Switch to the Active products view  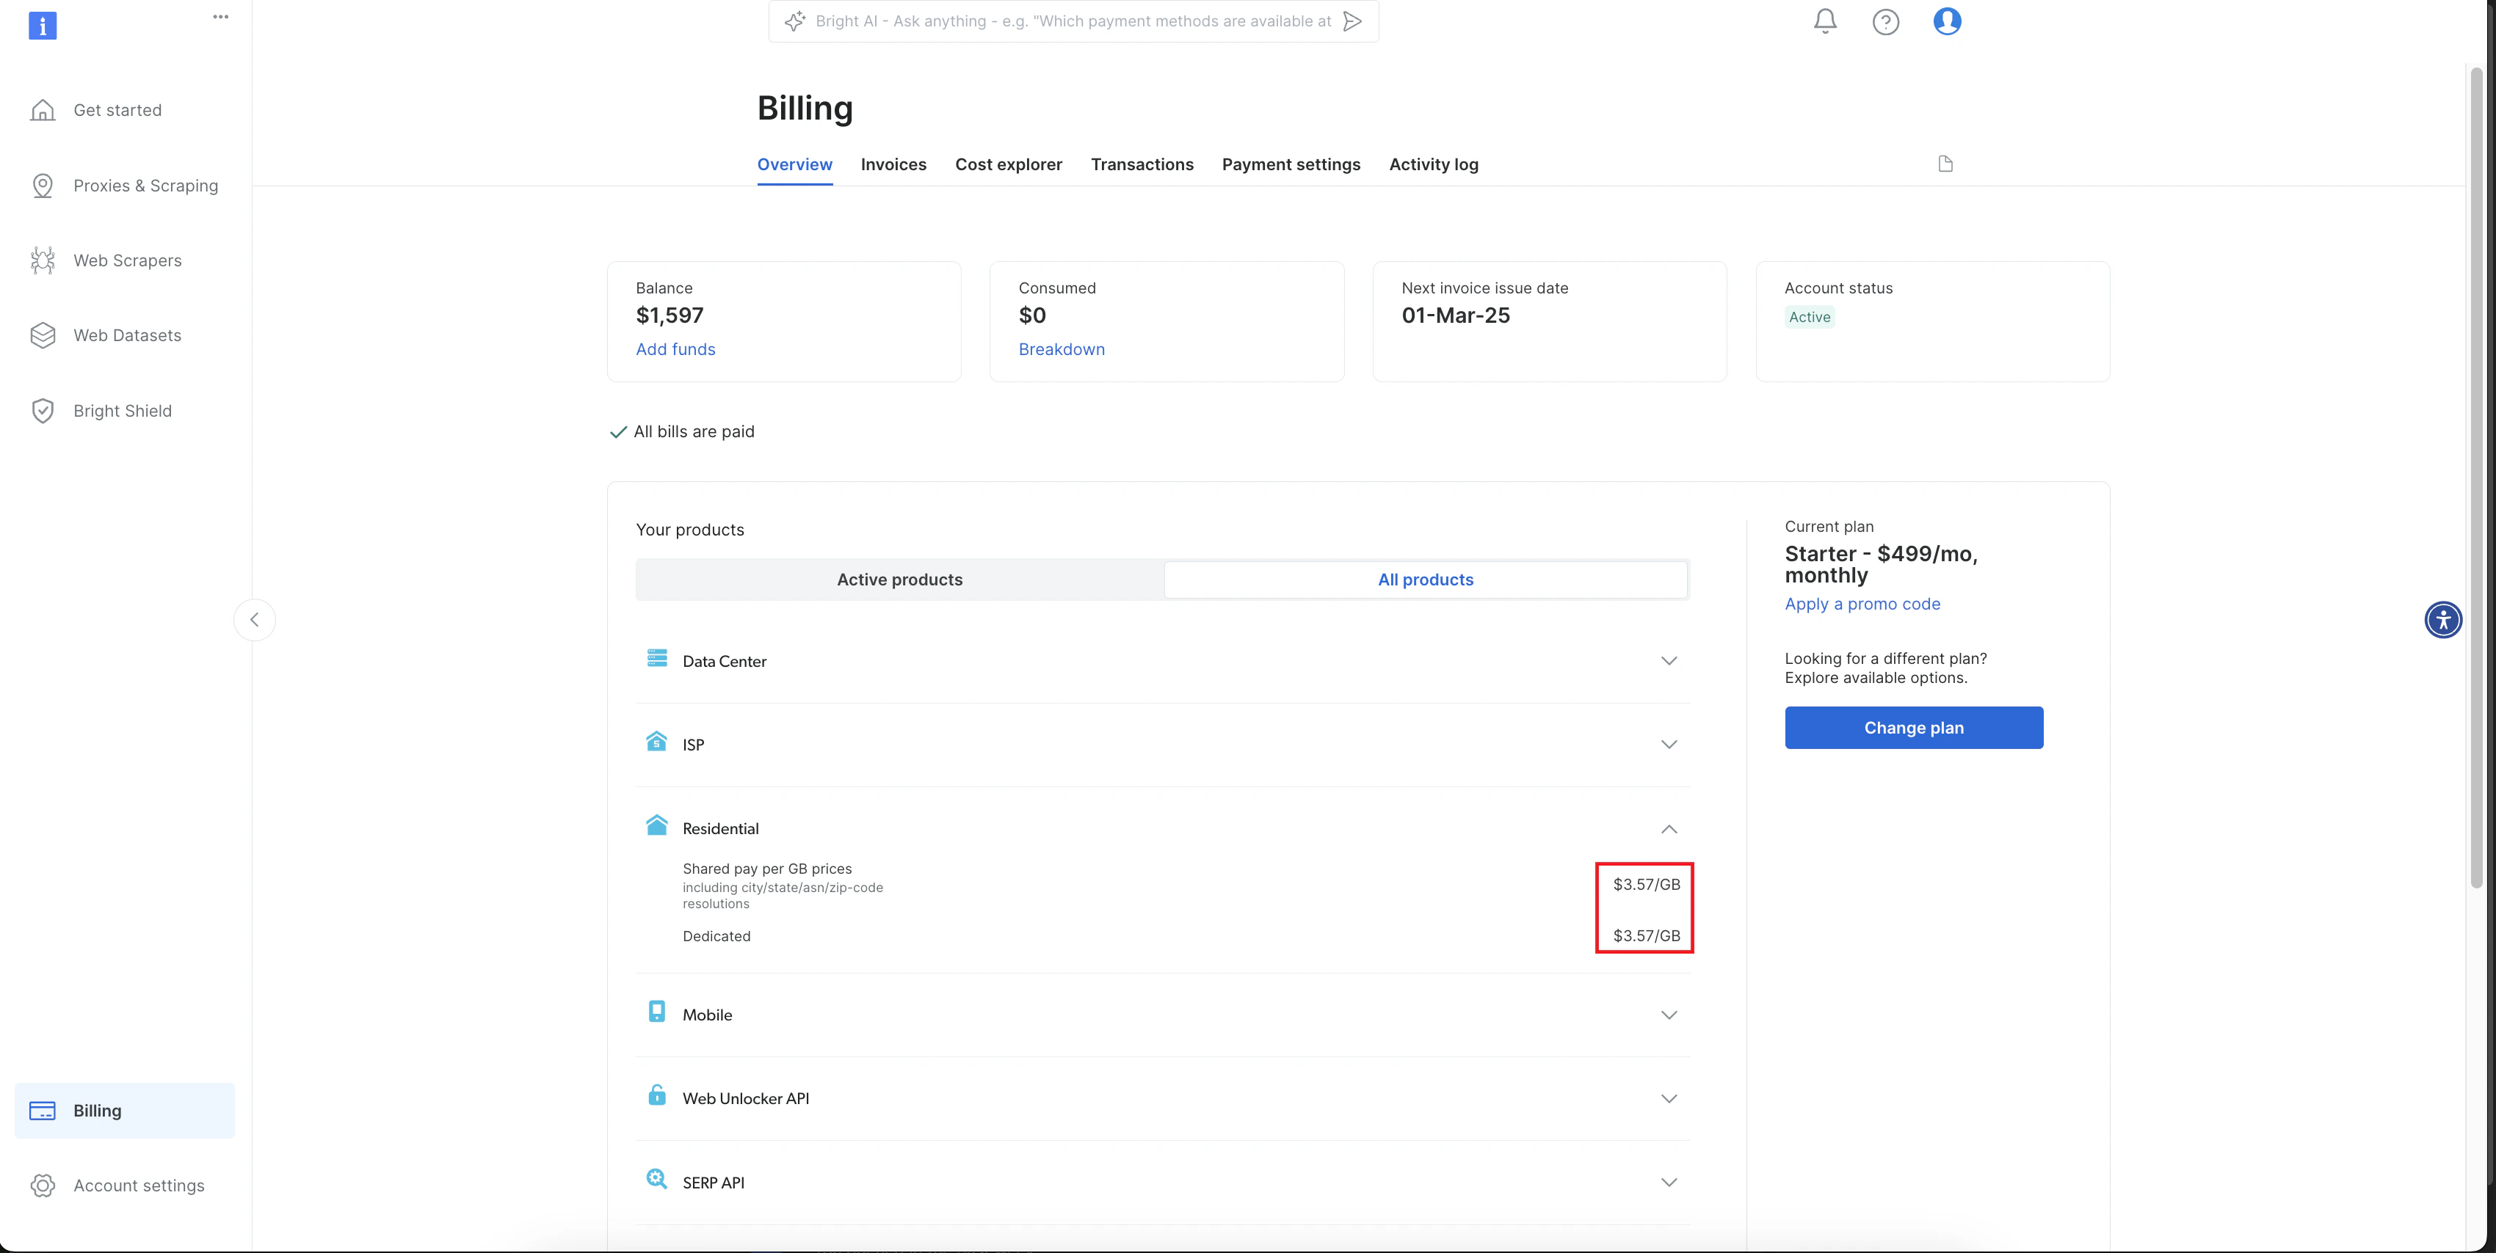click(x=899, y=579)
